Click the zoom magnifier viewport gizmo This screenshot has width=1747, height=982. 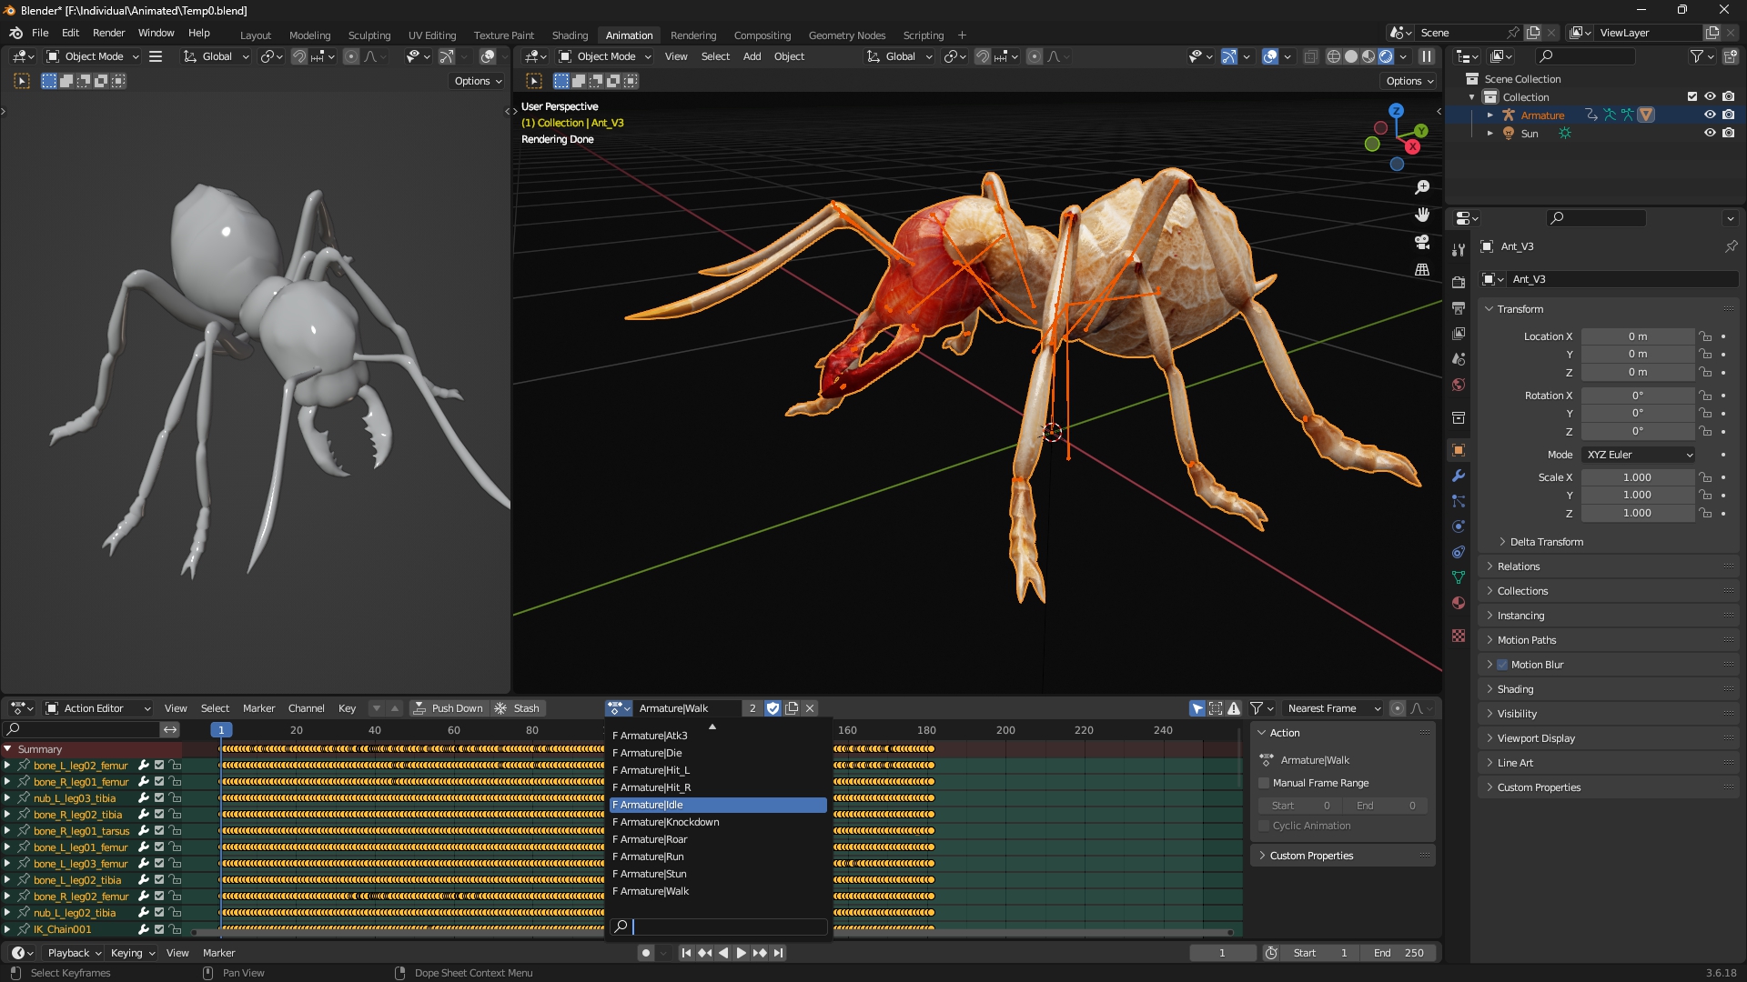coord(1422,187)
